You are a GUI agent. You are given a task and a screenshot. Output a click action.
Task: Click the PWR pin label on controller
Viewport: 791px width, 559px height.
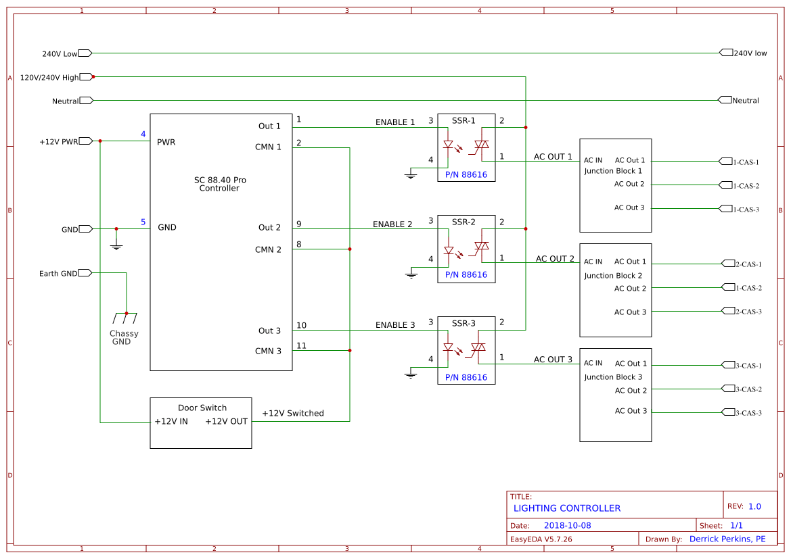[x=166, y=143]
